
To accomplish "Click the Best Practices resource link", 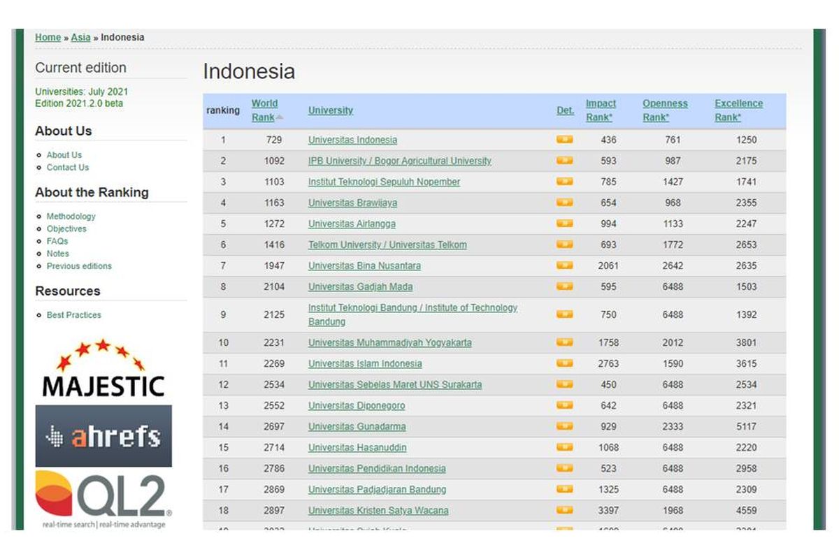I will point(73,315).
